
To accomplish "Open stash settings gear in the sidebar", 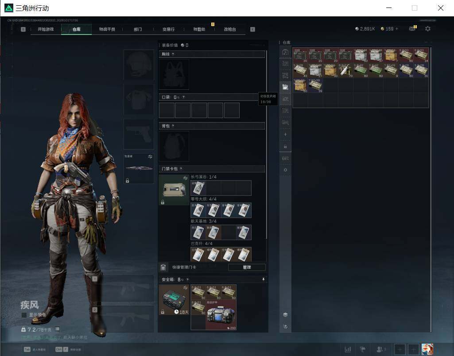I will [285, 170].
